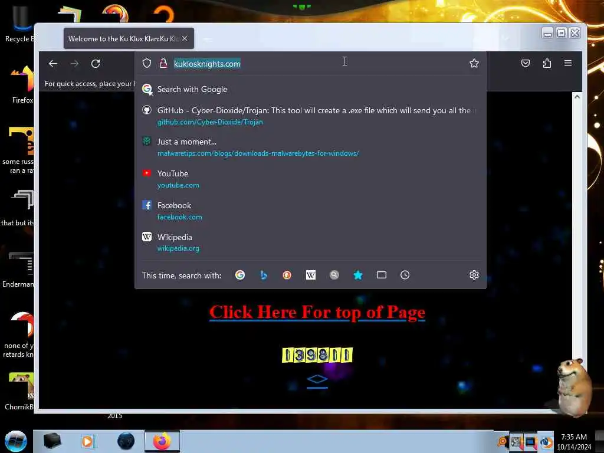Search this time with Bing
Screen dimensions: 604x453
[264, 275]
